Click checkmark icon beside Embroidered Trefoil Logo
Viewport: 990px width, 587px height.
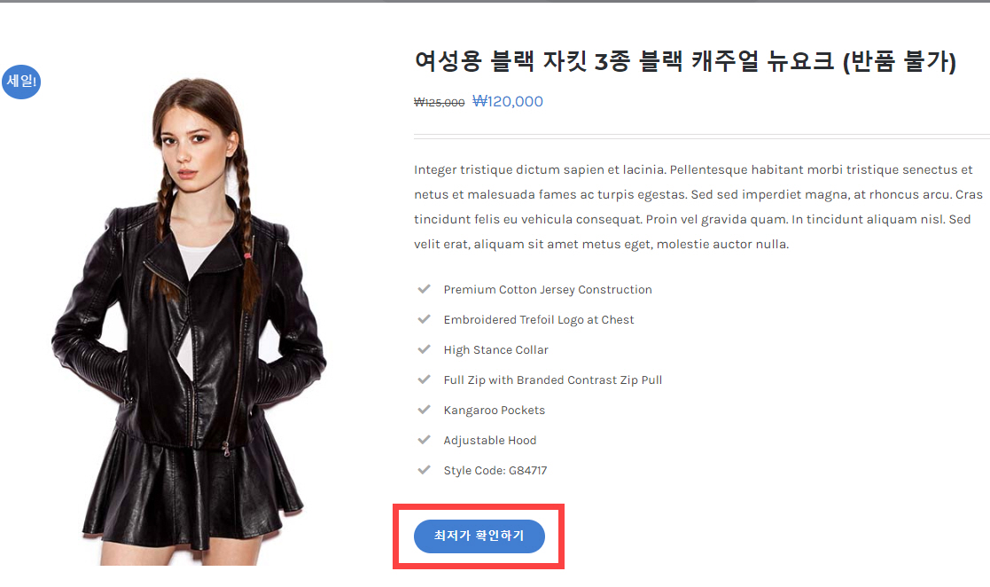point(424,319)
